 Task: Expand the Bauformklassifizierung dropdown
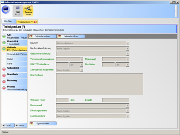click(x=128, y=49)
